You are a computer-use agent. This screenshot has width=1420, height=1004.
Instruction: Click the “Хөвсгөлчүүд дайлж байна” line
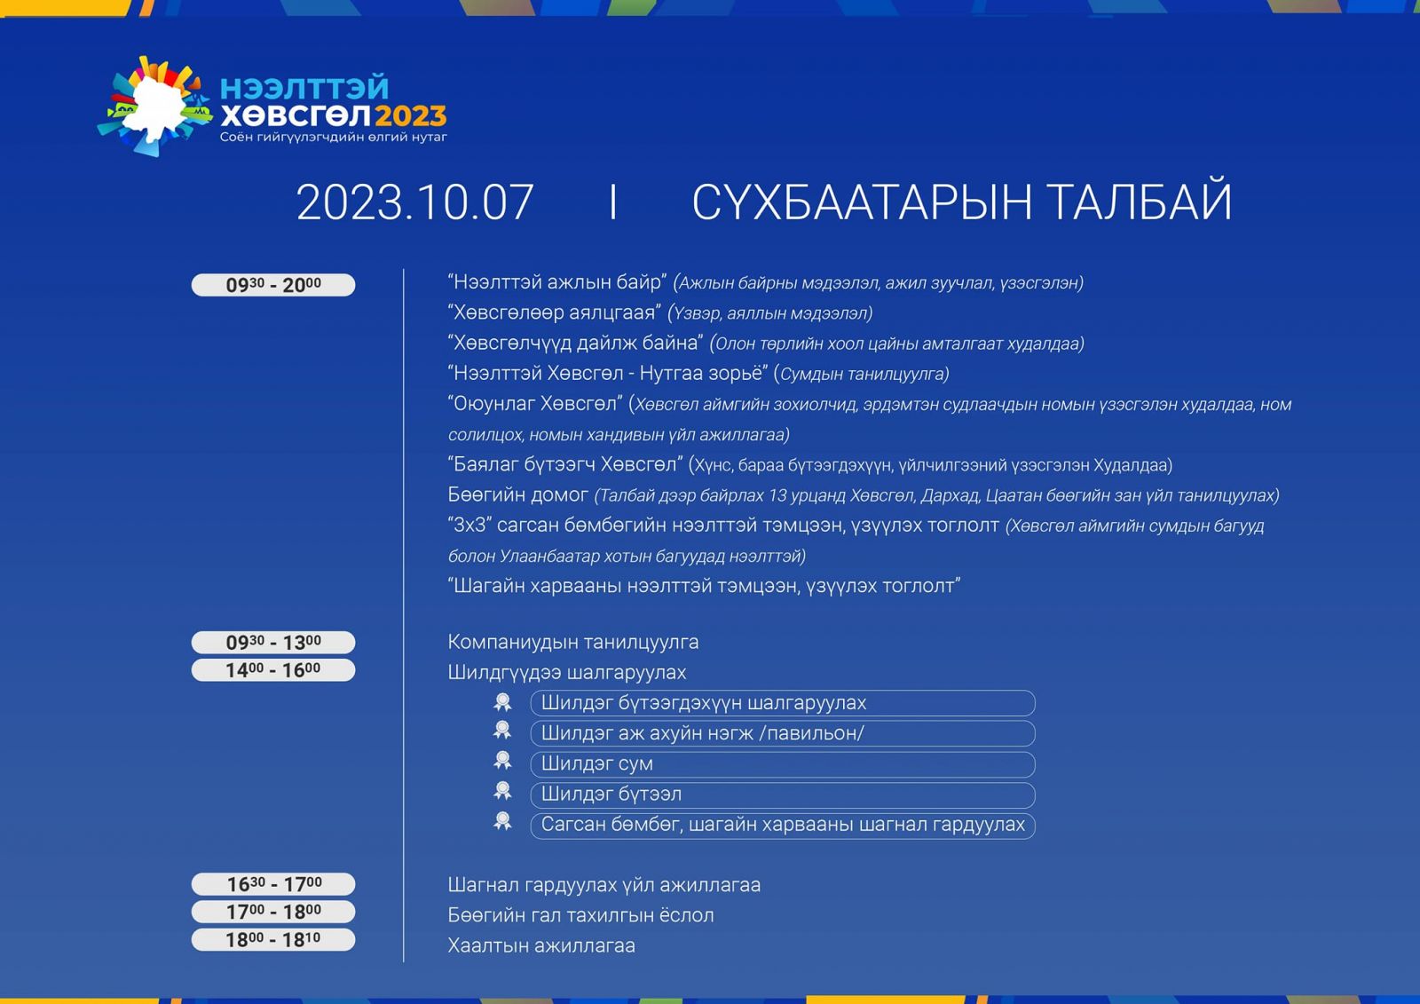pyautogui.click(x=766, y=343)
